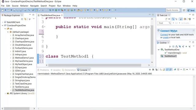The image size is (196, 110).
Task: Open New Task dropdown arrow in Task List
Action: [169, 19]
